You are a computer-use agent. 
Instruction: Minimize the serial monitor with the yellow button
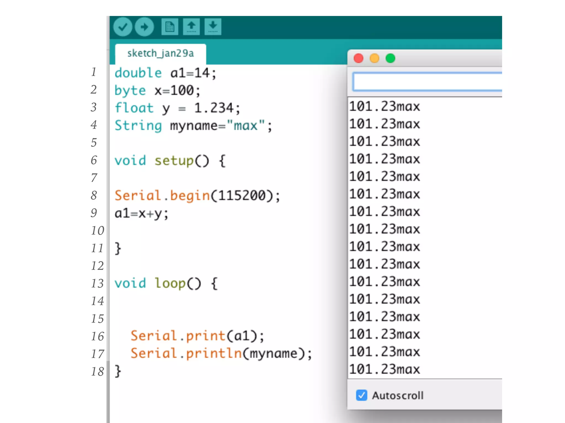[374, 58]
